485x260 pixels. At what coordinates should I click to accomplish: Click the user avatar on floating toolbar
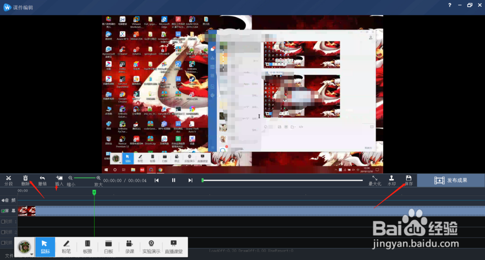(24, 247)
